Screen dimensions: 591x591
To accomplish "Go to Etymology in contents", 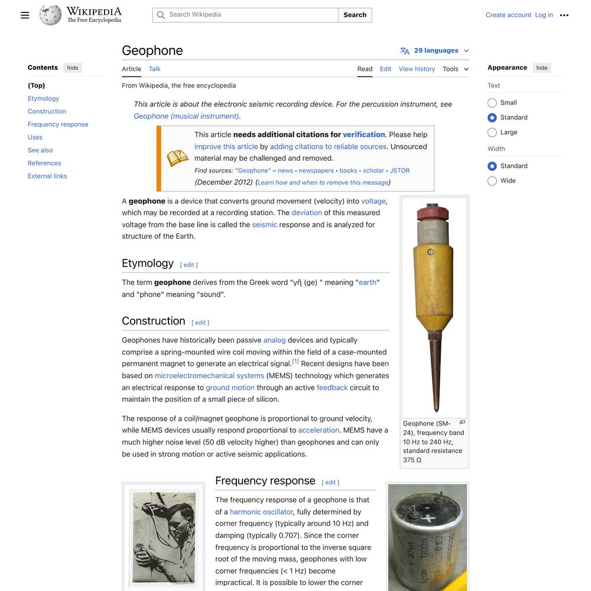I will 43,98.
